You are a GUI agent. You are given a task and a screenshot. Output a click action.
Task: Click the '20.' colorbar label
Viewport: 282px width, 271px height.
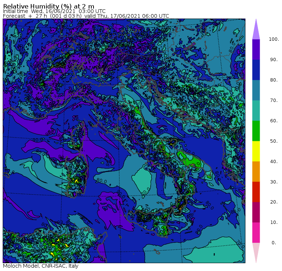tap(274, 202)
